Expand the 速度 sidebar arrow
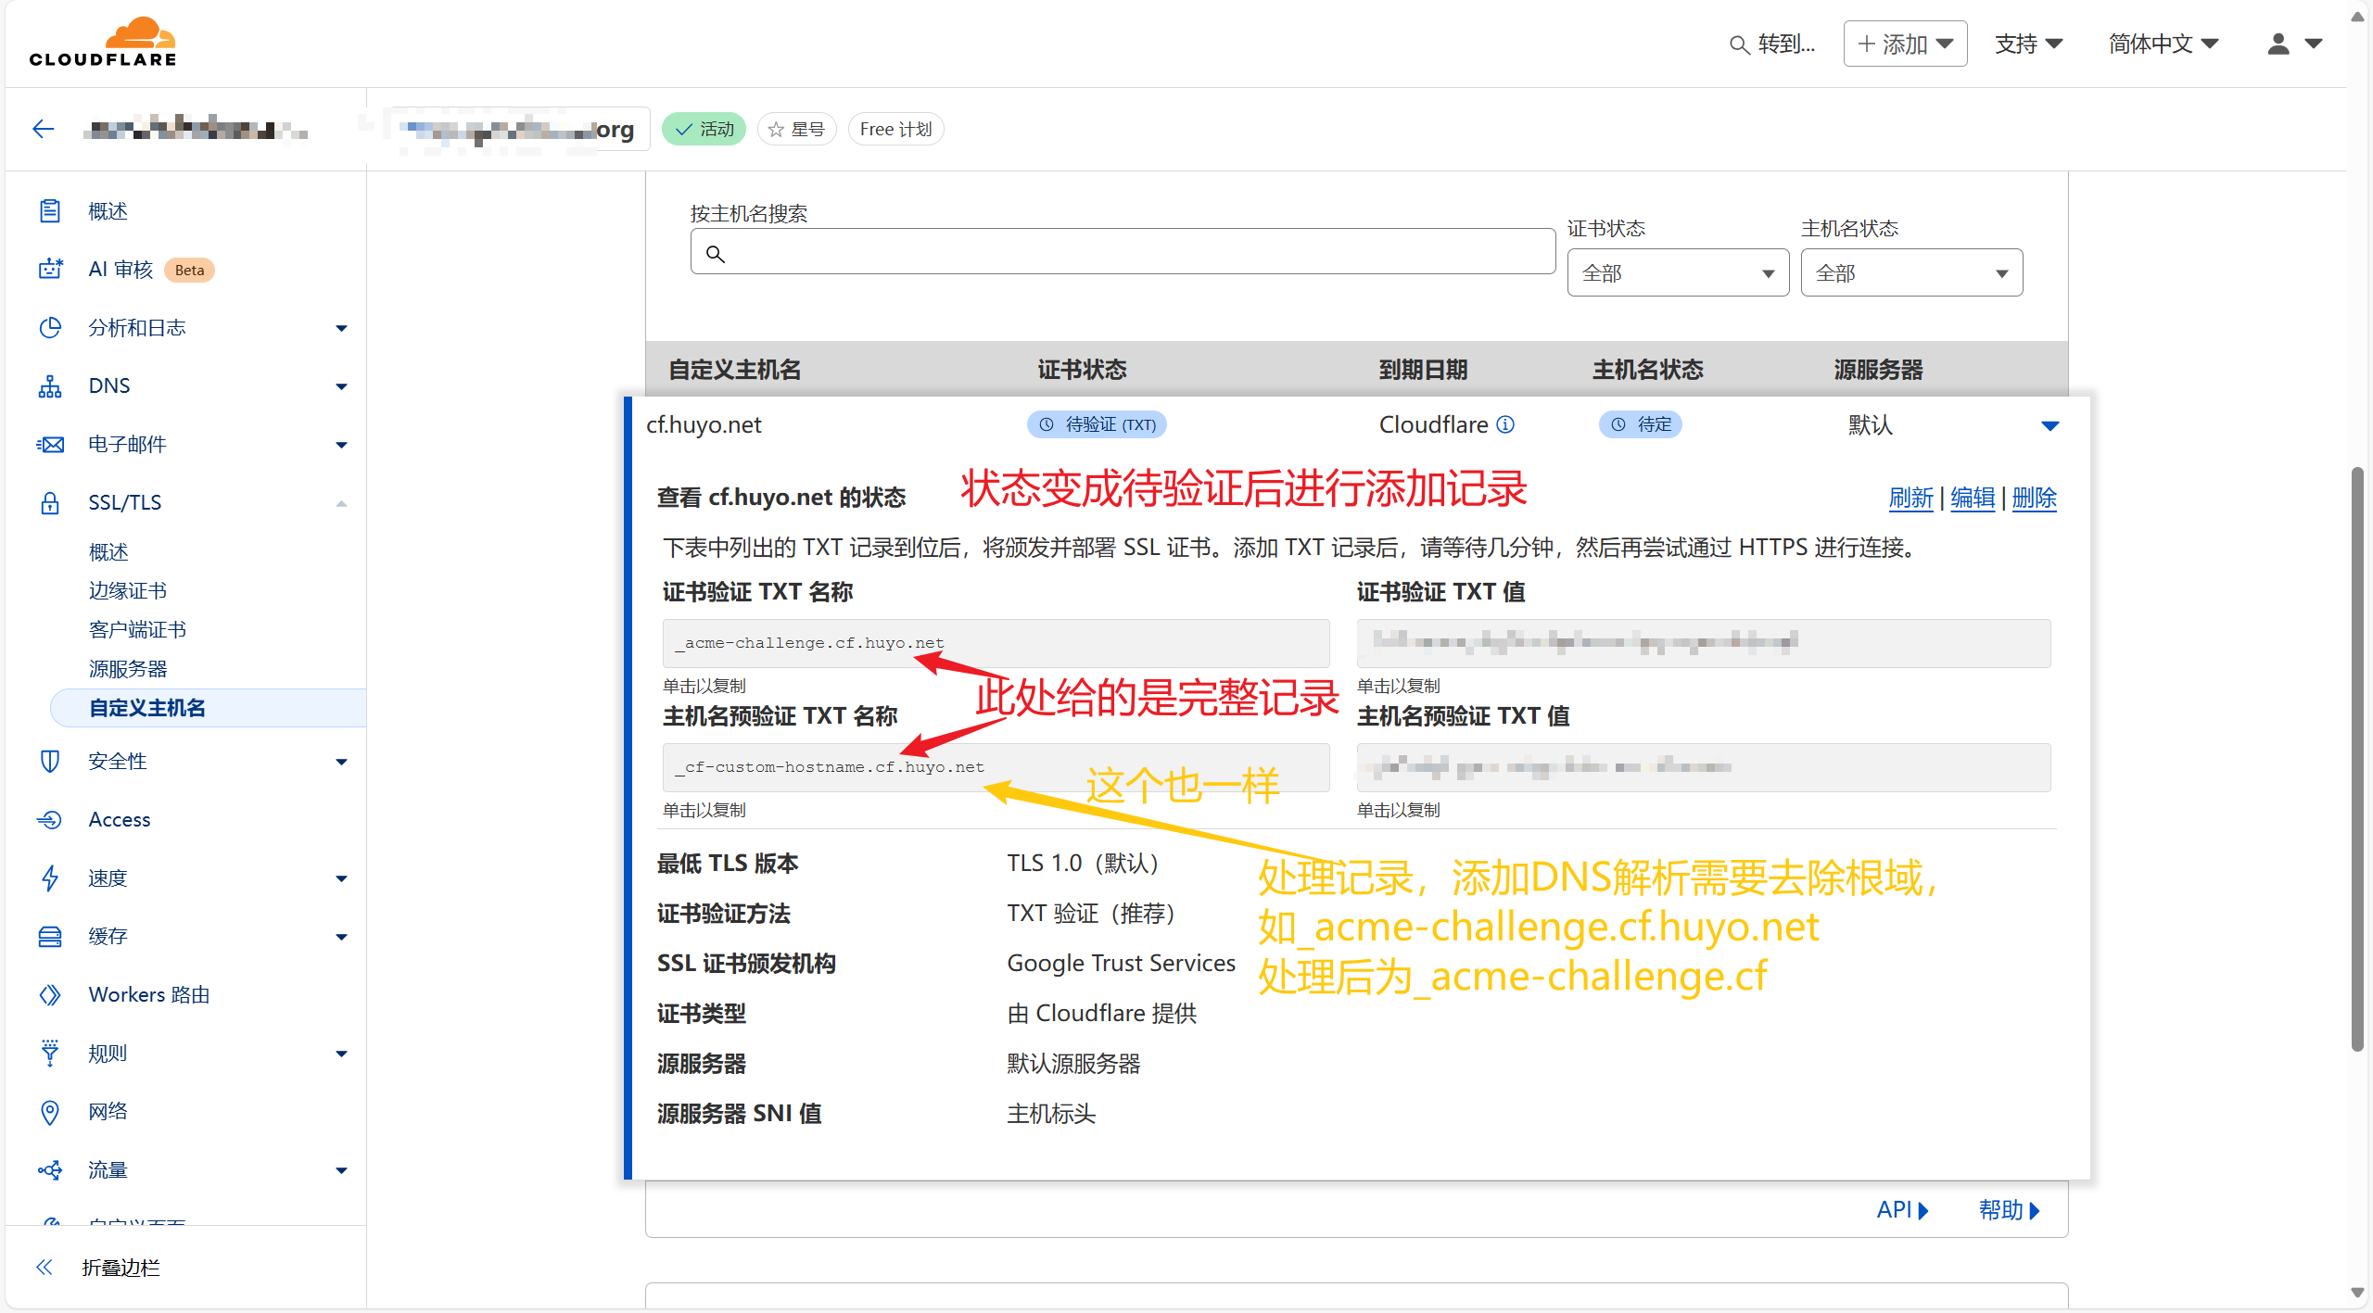 (341, 878)
